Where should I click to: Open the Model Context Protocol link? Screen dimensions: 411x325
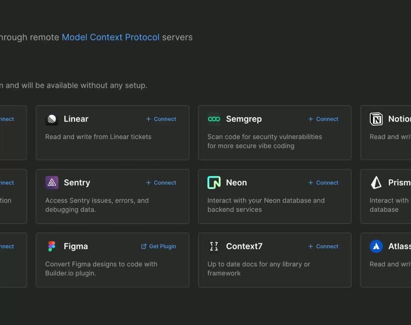pos(111,37)
